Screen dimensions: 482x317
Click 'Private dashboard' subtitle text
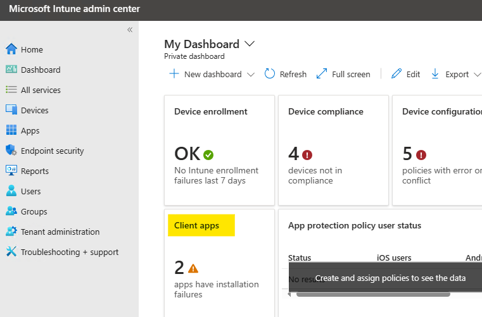coord(194,56)
